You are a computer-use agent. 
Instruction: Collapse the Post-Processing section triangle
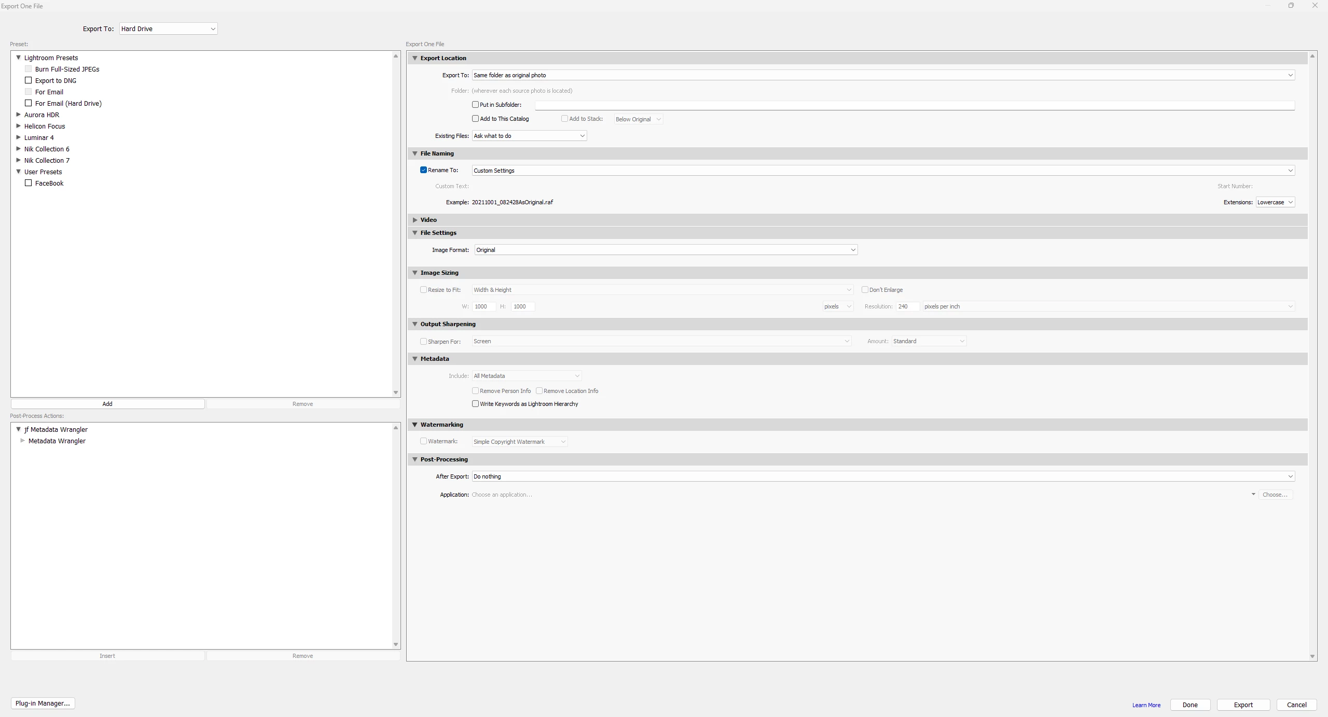pyautogui.click(x=414, y=459)
